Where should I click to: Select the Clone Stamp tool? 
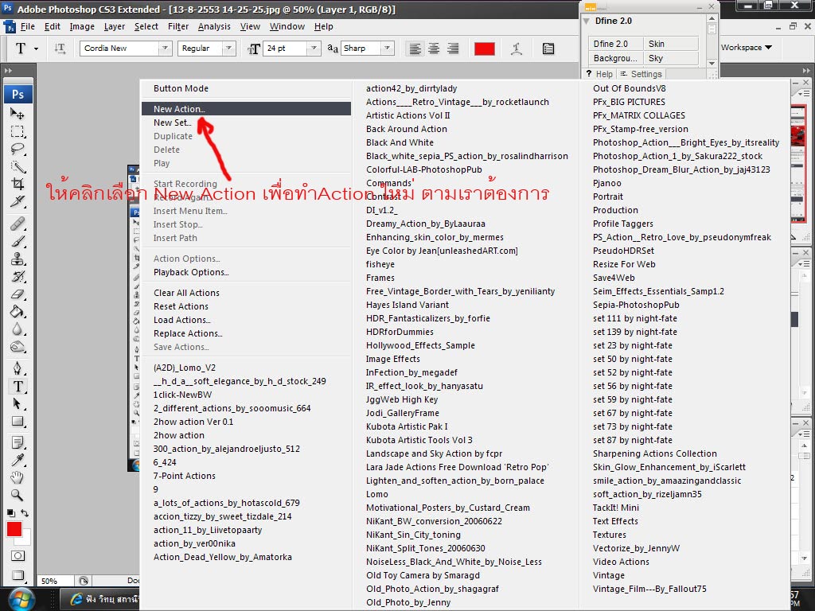click(18, 259)
